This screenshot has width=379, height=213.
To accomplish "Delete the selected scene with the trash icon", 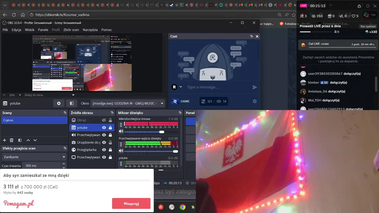I will click(12, 140).
